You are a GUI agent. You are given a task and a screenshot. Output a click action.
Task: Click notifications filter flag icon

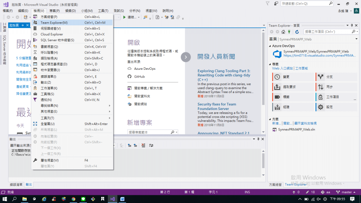click(x=268, y=4)
